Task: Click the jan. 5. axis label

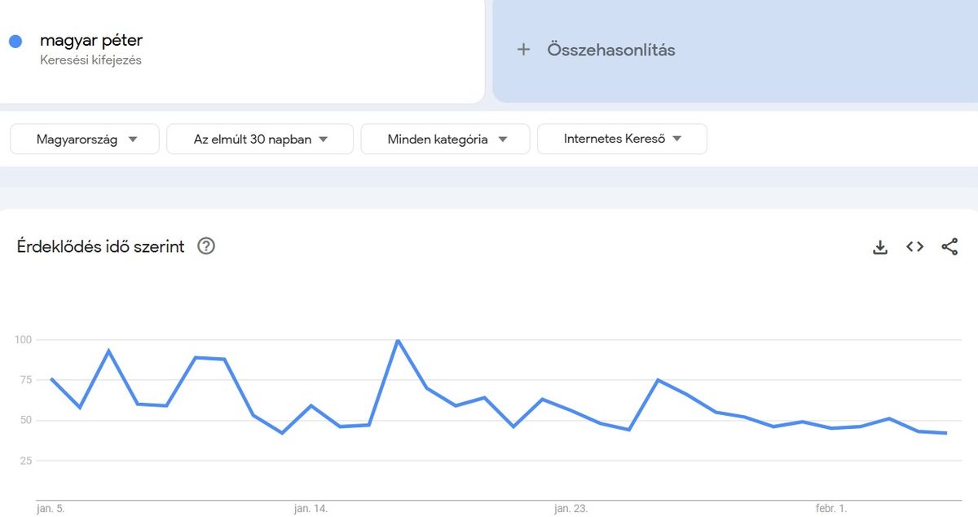Action: click(51, 509)
